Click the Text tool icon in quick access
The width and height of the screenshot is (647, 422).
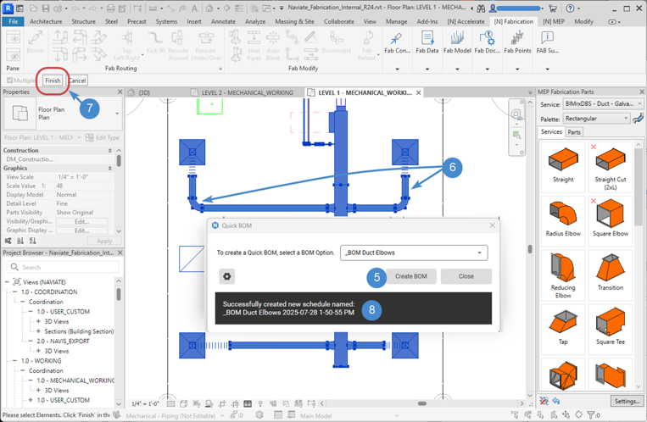(194, 8)
